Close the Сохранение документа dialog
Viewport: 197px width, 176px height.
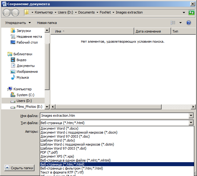(x=192, y=4)
